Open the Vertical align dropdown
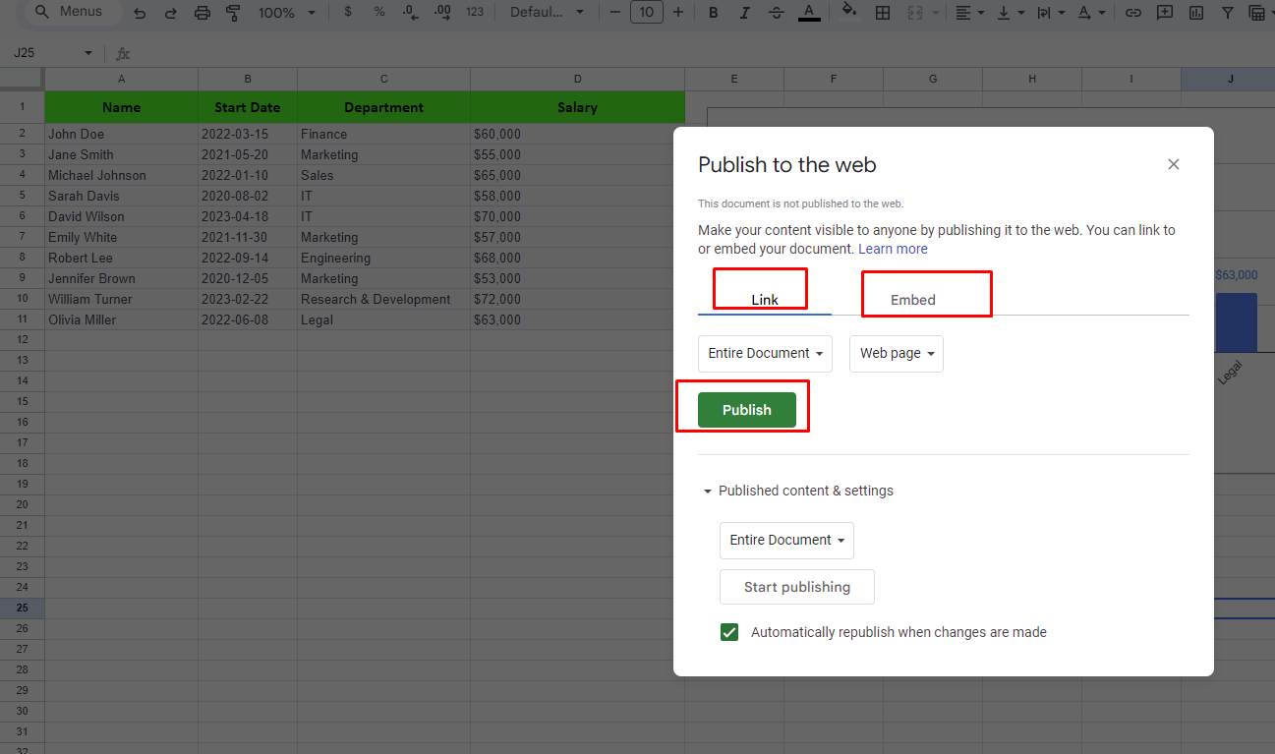 (1011, 12)
